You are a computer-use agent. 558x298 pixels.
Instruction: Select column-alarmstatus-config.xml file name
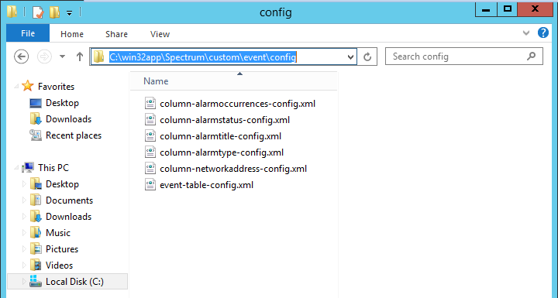click(225, 120)
